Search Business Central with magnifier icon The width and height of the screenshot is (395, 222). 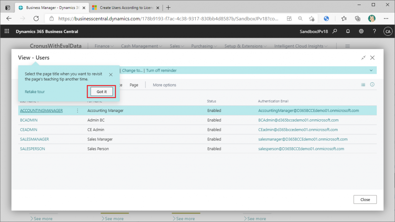coord(334,31)
